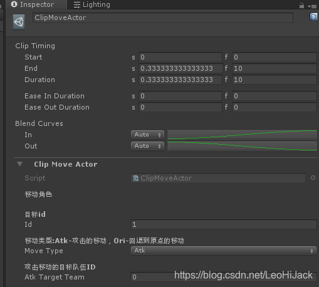The width and height of the screenshot is (319, 287).
Task: Edit the Id value field
Action: [224, 224]
